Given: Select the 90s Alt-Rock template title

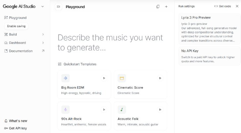Looking at the screenshot, I should click(71, 119).
